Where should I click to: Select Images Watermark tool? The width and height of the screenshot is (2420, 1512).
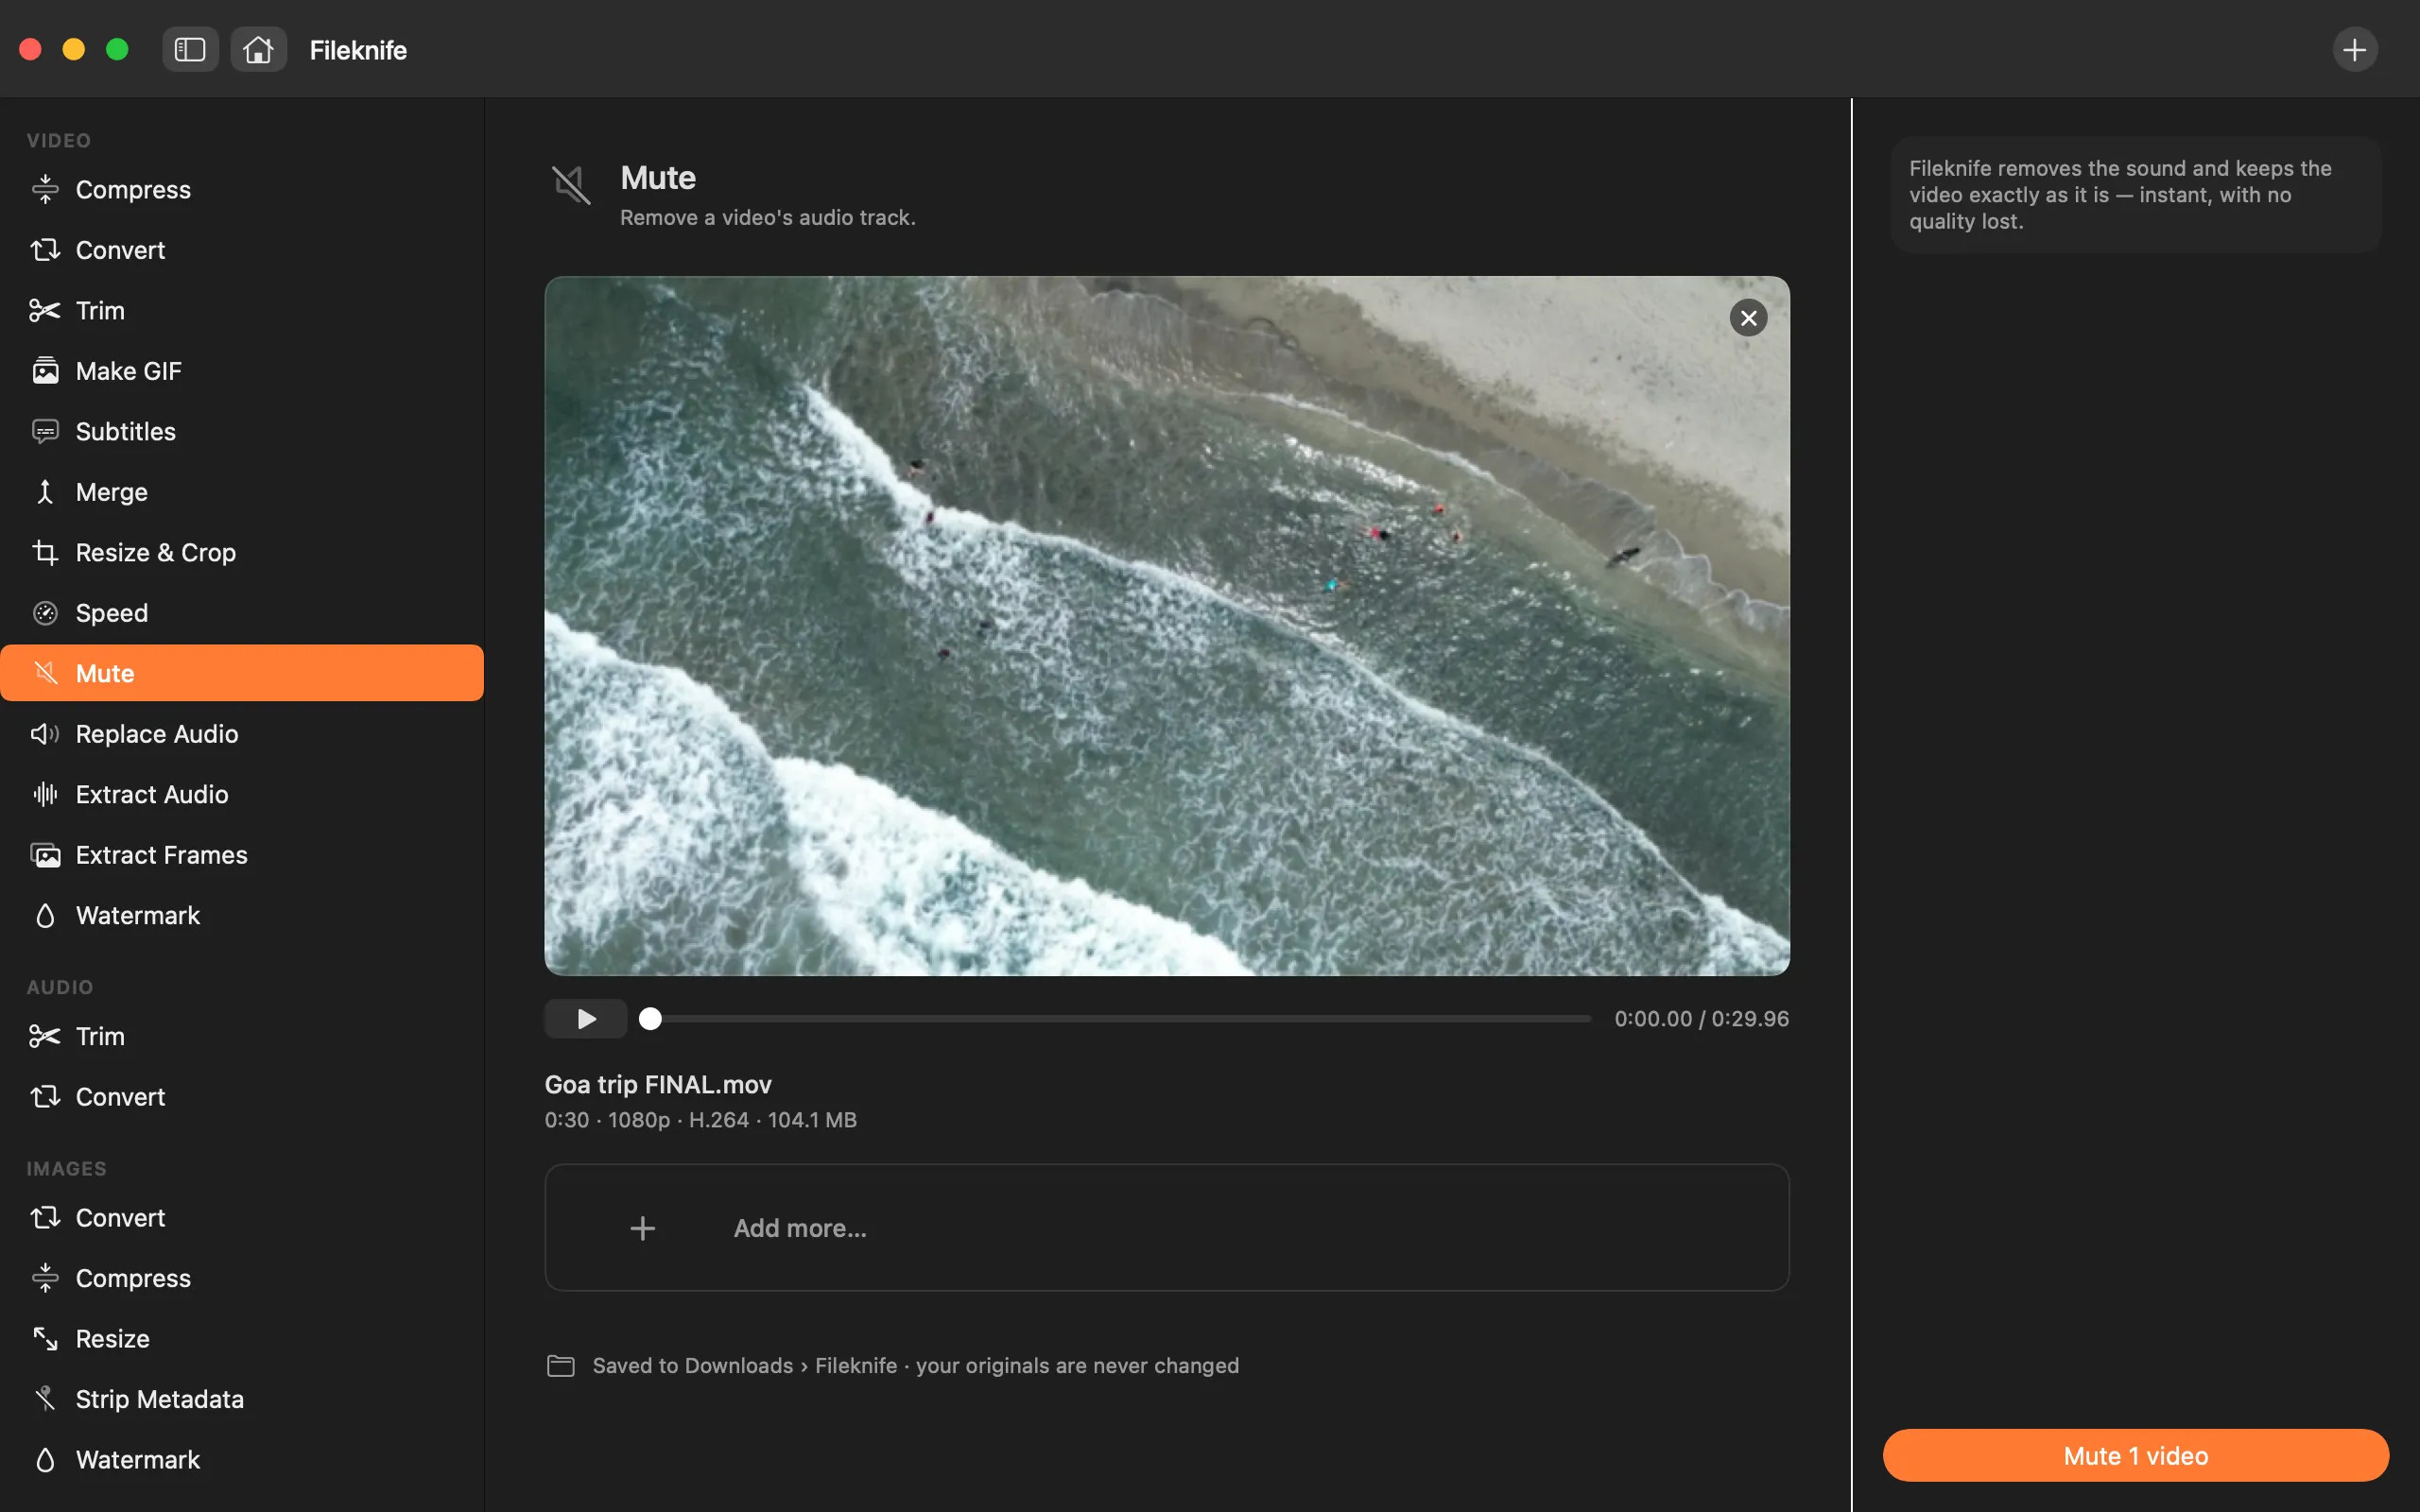point(242,1460)
